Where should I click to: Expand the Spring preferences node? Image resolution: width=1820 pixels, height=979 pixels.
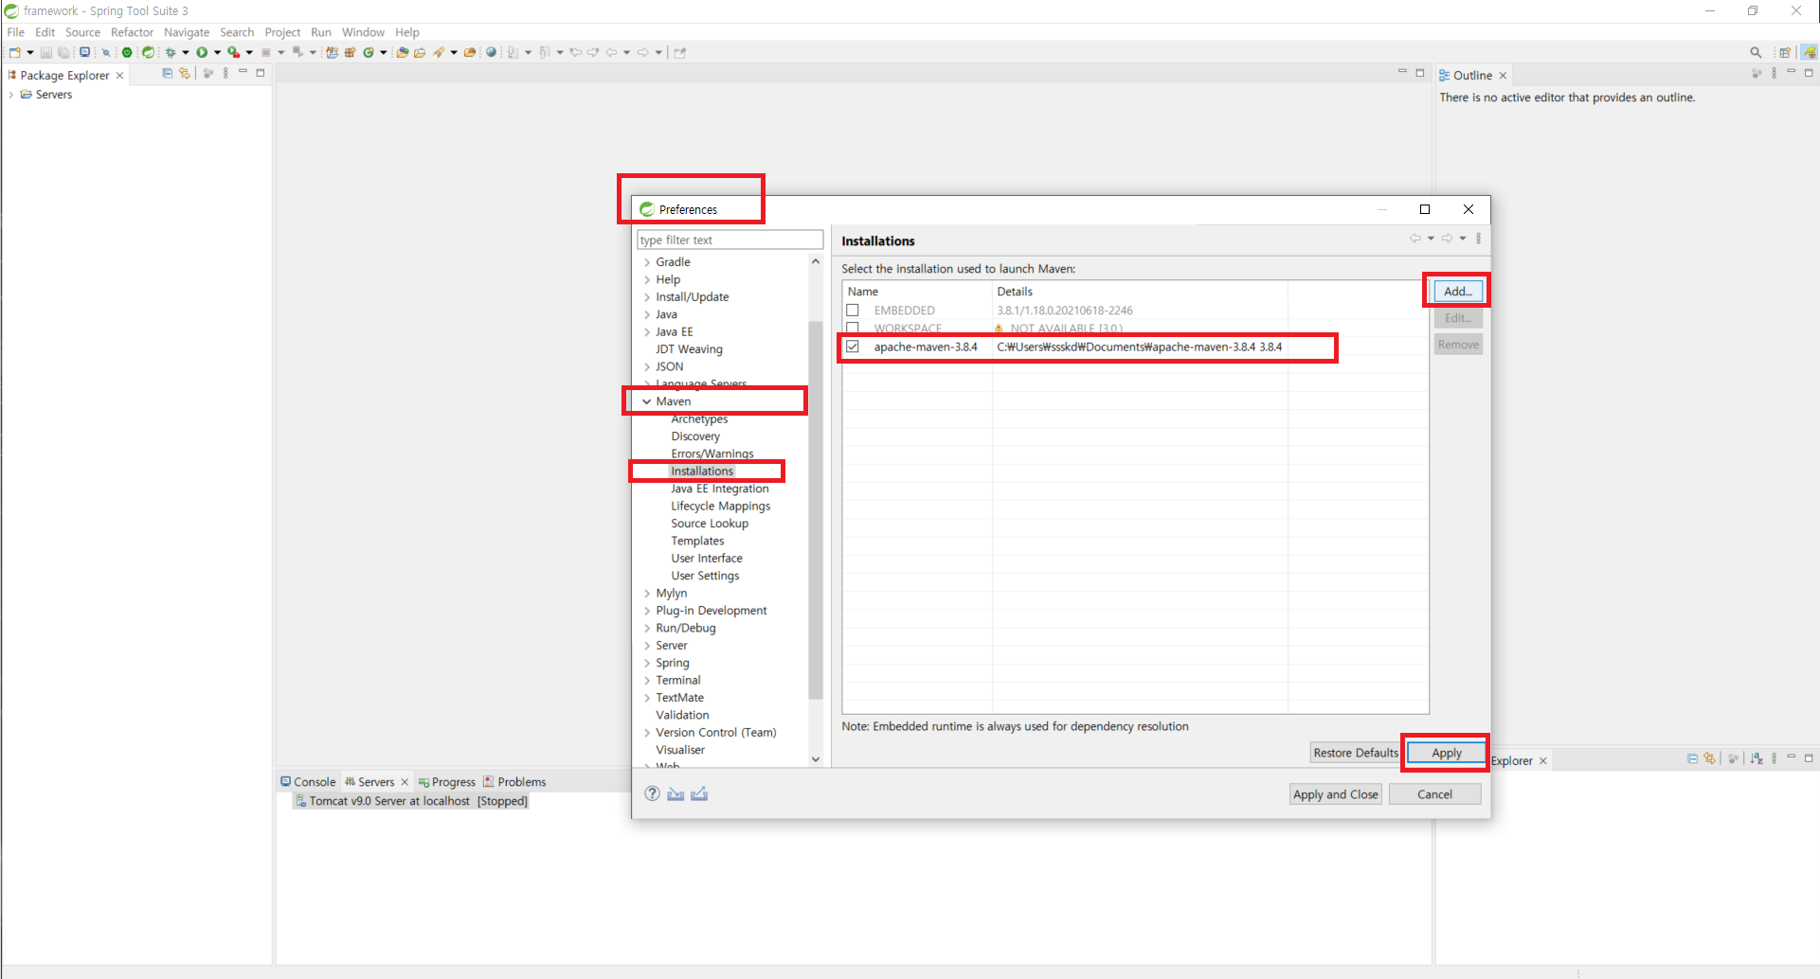click(647, 663)
